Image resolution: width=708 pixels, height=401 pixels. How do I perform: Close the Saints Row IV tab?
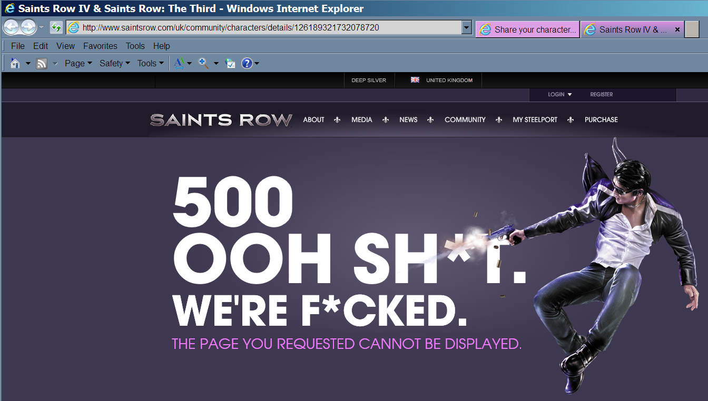pos(677,29)
